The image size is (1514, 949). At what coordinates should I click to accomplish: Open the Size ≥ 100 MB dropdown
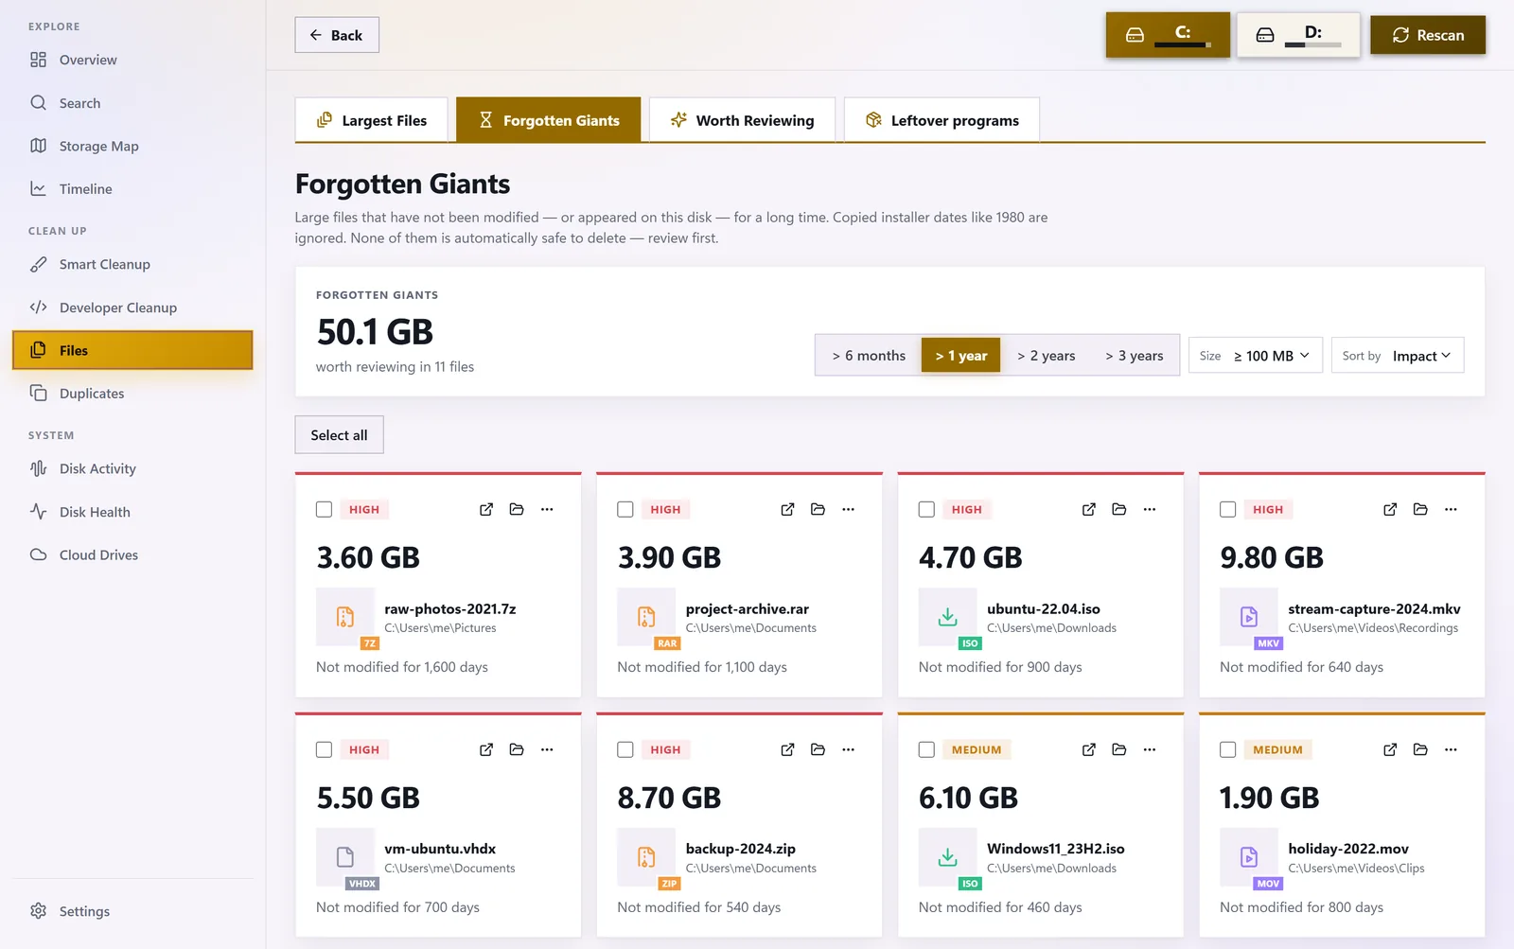[x=1255, y=356]
